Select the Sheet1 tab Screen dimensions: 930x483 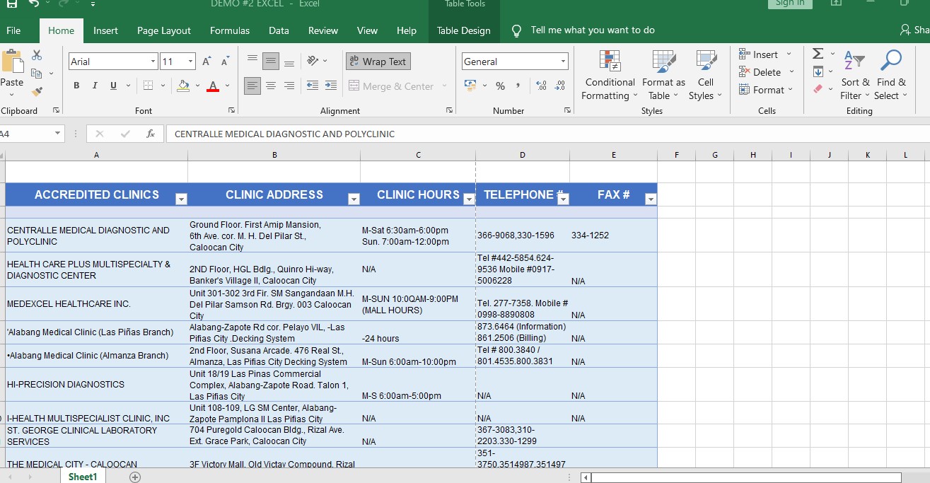tap(83, 477)
